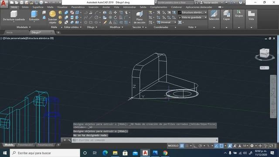Screen dimensions: 279x157
Task: Click the SCU label below ViewCube
Action: pos(264,68)
